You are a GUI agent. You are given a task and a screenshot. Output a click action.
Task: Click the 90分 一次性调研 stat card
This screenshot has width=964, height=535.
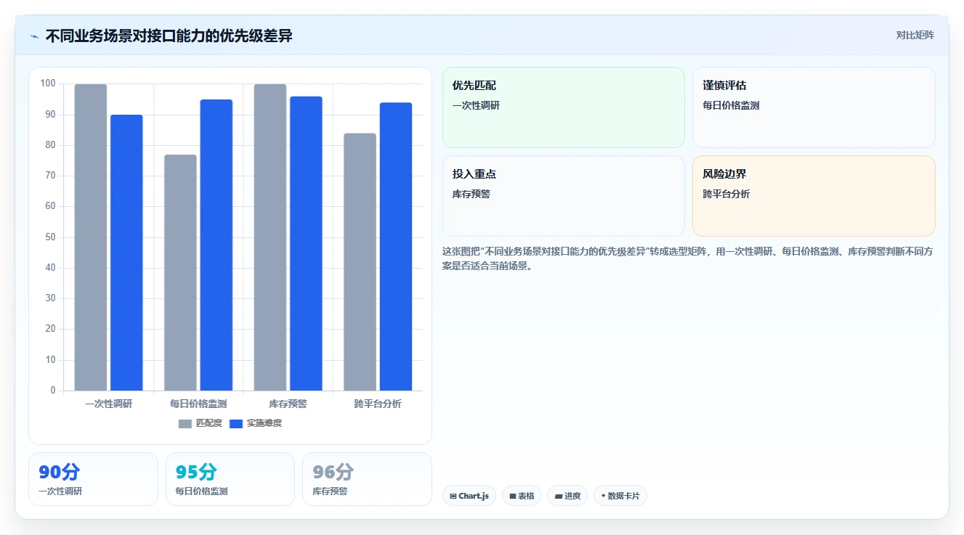pos(93,479)
